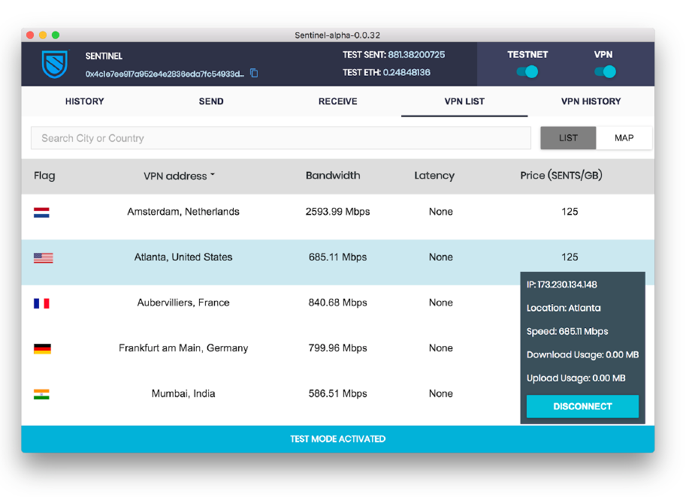
Task: Click the 586.51 Mbps bandwidth value
Action: click(x=337, y=393)
